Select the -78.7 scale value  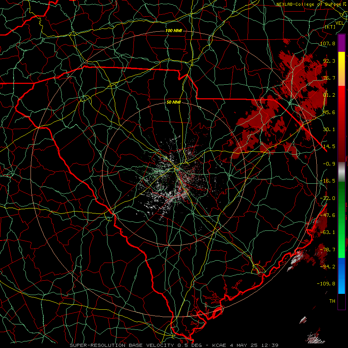pos(328,250)
